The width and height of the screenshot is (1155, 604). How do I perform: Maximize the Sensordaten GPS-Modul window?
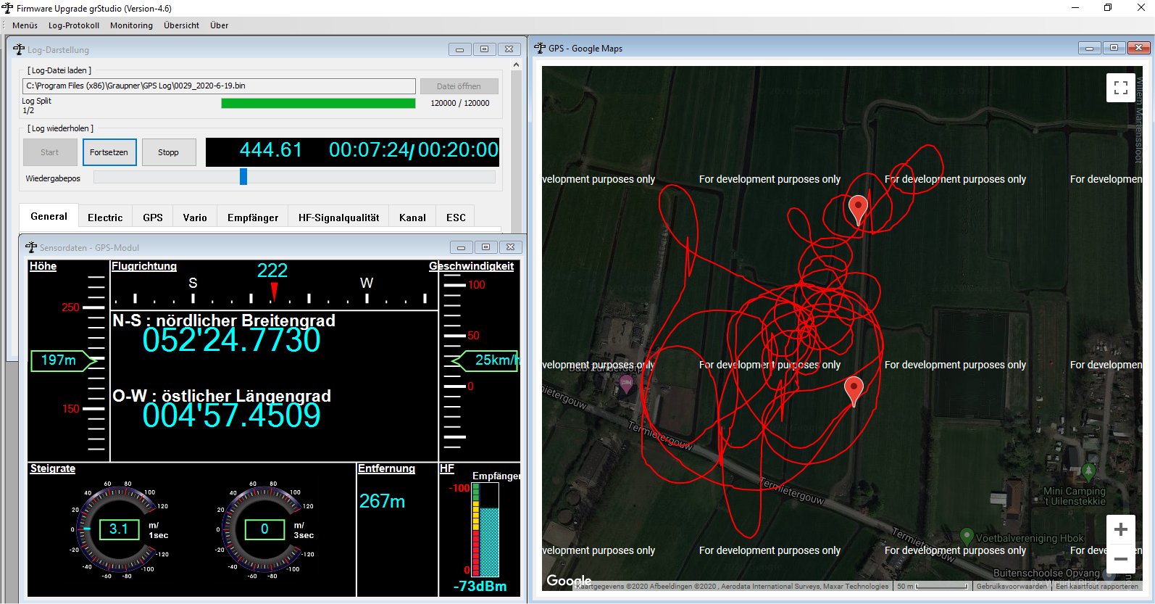[485, 247]
